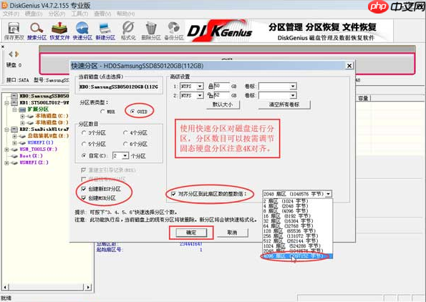Image resolution: width=426 pixels, height=302 pixels.
Task: Open the 工具(T) menu
Action: click(79, 14)
